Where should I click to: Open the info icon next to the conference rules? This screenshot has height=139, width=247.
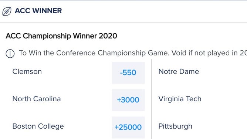coord(10,54)
